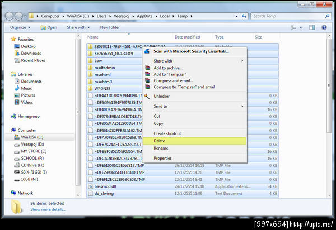Click the New folder button
The height and width of the screenshot is (230, 336).
pos(110,27)
